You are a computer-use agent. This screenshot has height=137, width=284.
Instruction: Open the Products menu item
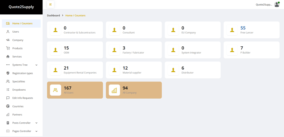21,48
